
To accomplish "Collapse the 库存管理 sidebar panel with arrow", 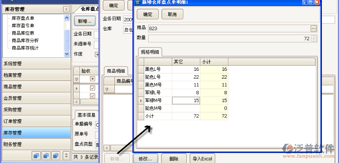I will coord(66,9).
